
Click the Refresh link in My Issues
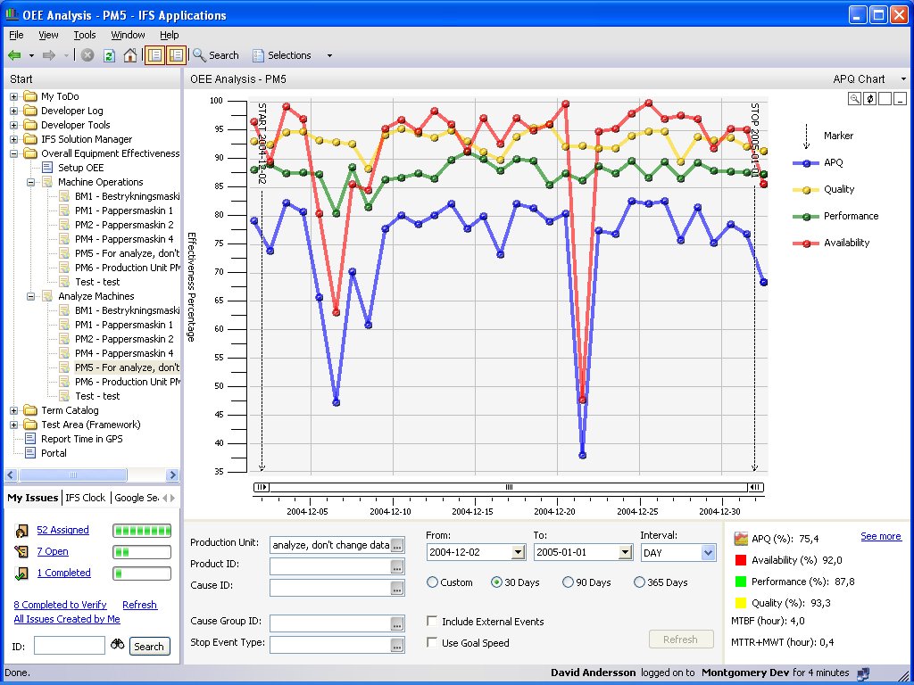point(139,605)
